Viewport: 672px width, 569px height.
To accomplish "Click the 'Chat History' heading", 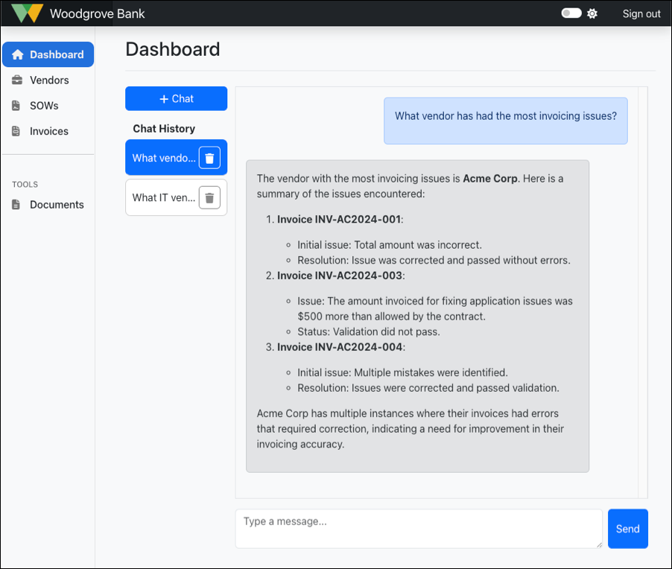I will [164, 129].
